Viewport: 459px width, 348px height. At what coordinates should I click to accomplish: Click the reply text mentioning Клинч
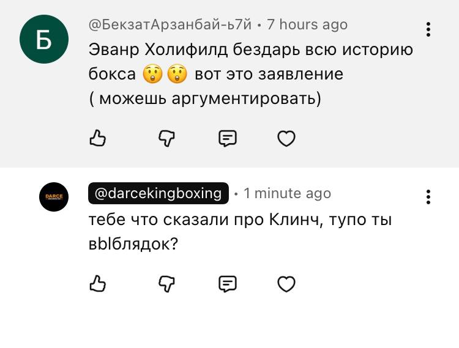(x=239, y=220)
